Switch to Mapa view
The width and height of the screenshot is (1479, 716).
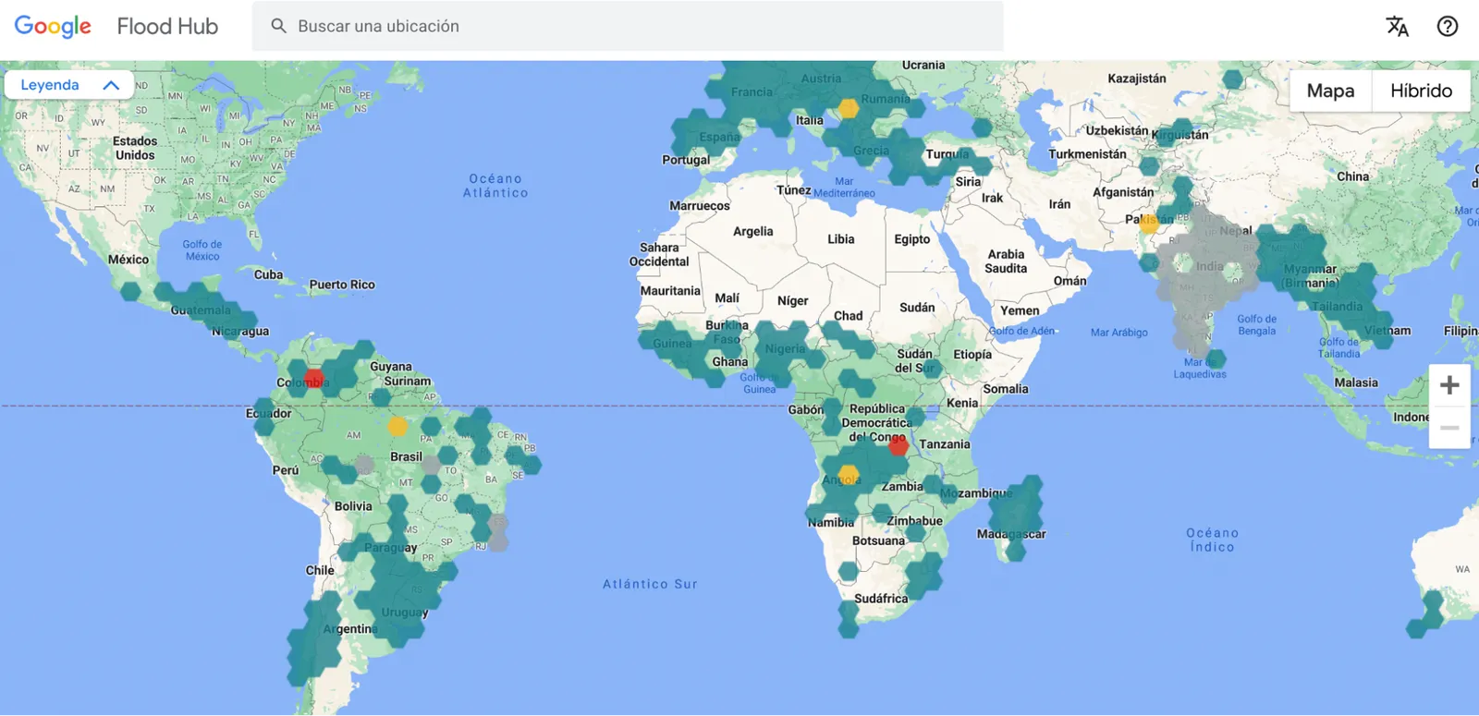1330,91
